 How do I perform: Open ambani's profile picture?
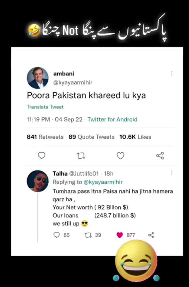(38, 78)
